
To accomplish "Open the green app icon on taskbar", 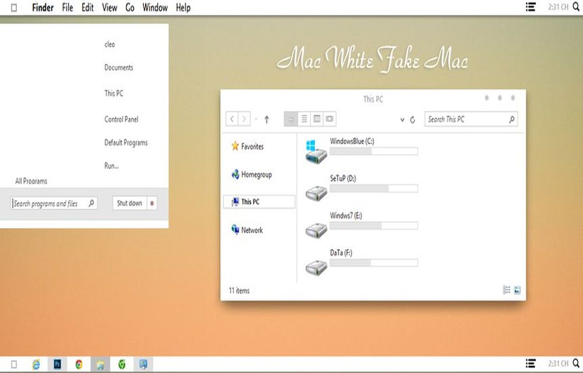I will tap(122, 364).
